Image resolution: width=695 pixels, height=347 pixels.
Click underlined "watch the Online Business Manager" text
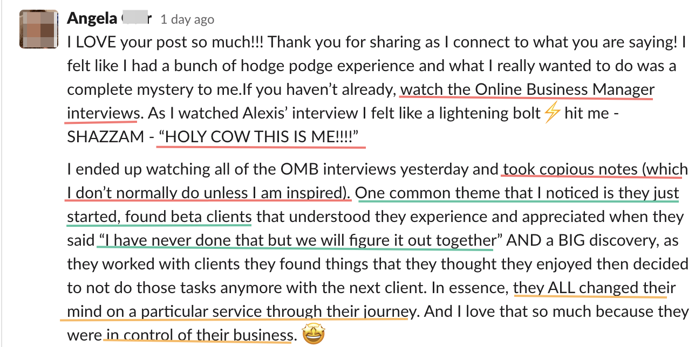[526, 89]
